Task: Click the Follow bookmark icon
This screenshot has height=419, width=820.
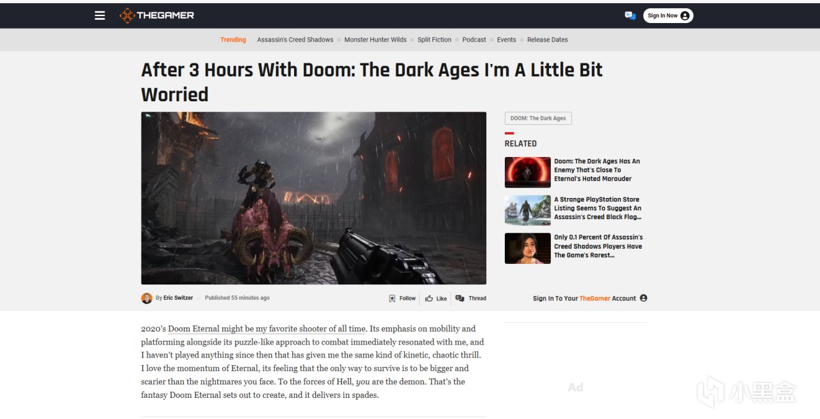Action: (x=392, y=298)
